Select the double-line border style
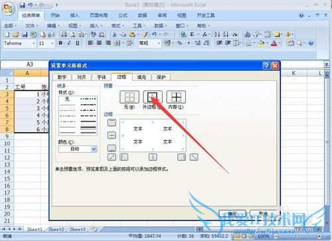This screenshot has width=332, height=241. pyautogui.click(x=88, y=127)
